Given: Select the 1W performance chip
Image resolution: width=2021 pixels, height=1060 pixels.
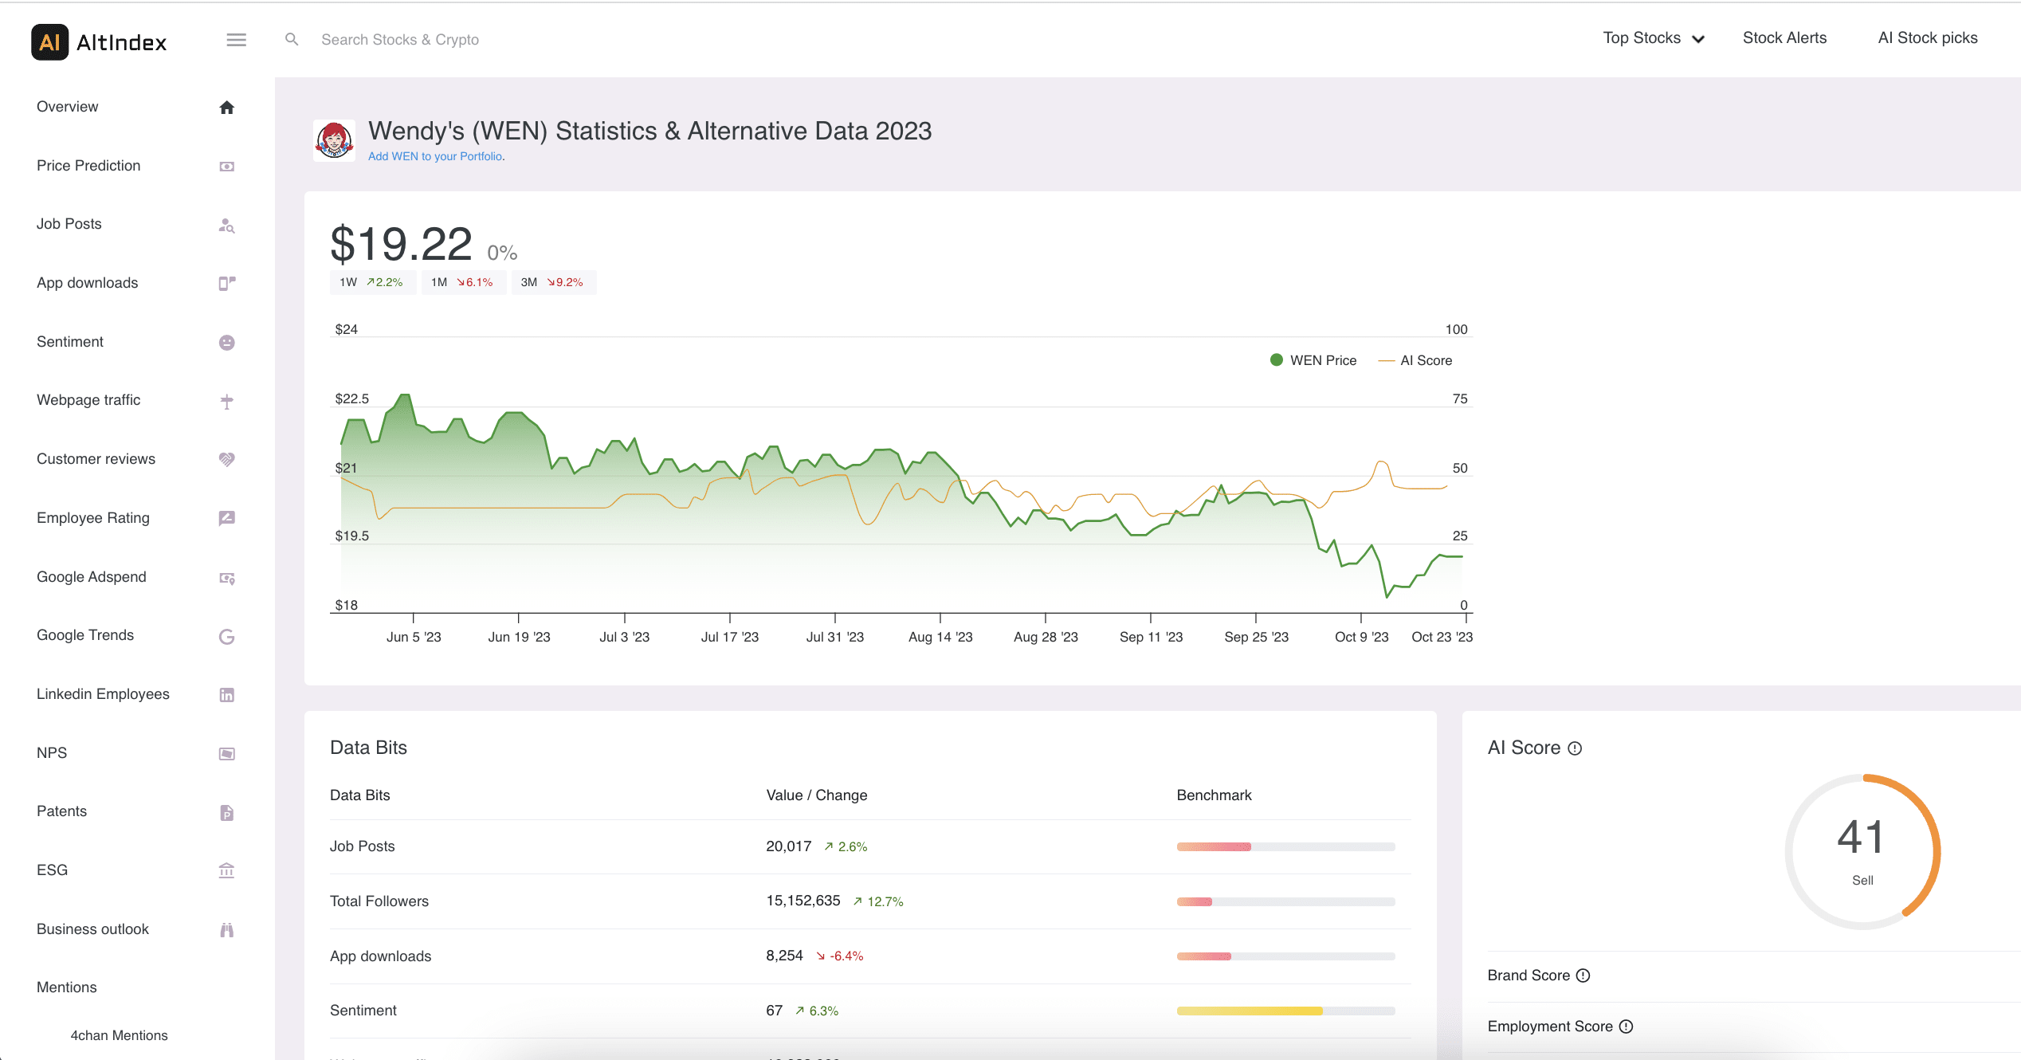Looking at the screenshot, I should (372, 282).
